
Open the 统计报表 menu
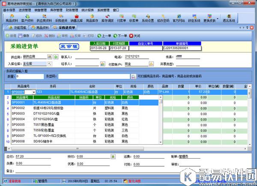click(88, 10)
